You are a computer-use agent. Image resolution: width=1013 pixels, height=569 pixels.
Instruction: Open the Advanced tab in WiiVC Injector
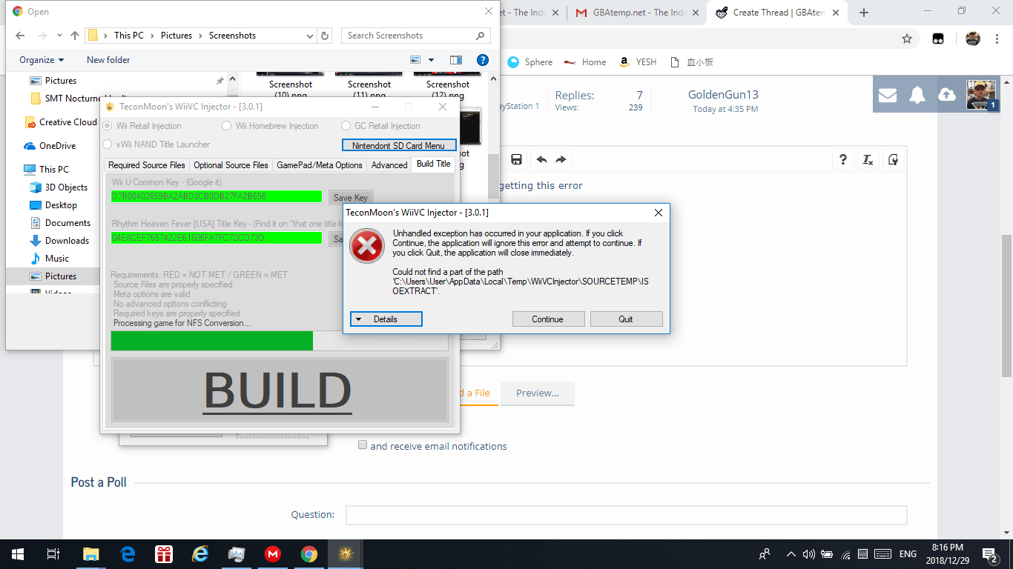click(389, 165)
